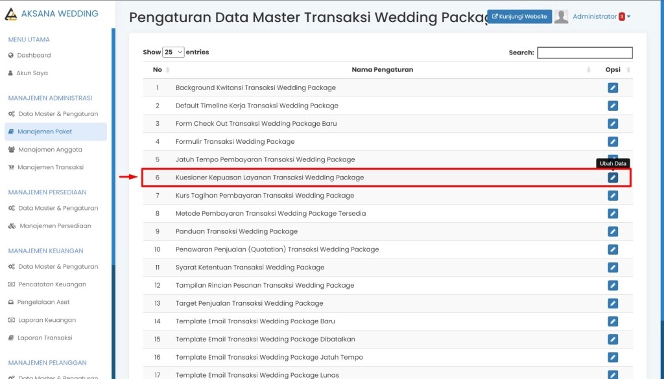Screen dimensions: 664x379
Task: Sort table by No column
Action: (158, 70)
